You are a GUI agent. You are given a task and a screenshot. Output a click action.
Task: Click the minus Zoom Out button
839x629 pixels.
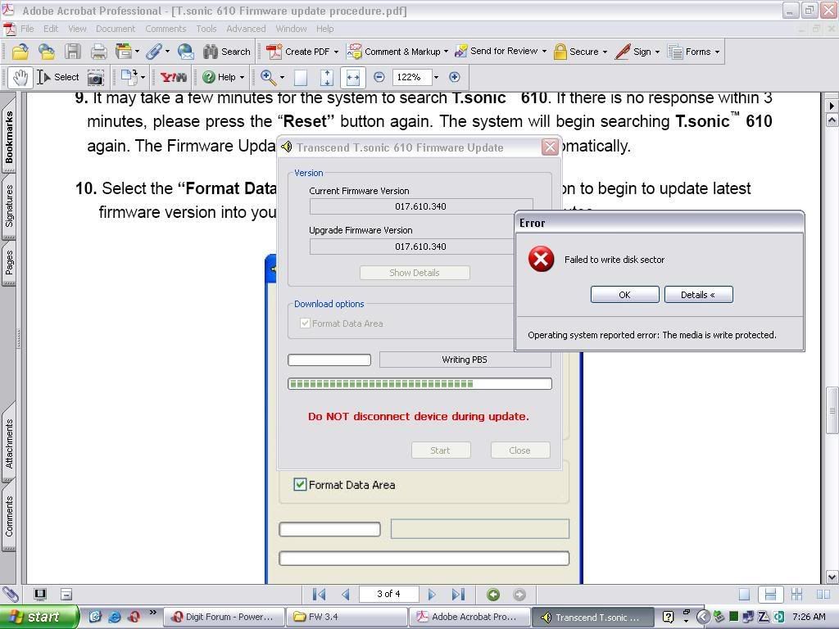(379, 77)
